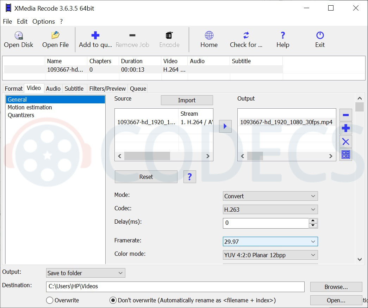This screenshot has height=308, width=368.
Task: Click settings panel scroll up arrow
Action: tap(360, 98)
